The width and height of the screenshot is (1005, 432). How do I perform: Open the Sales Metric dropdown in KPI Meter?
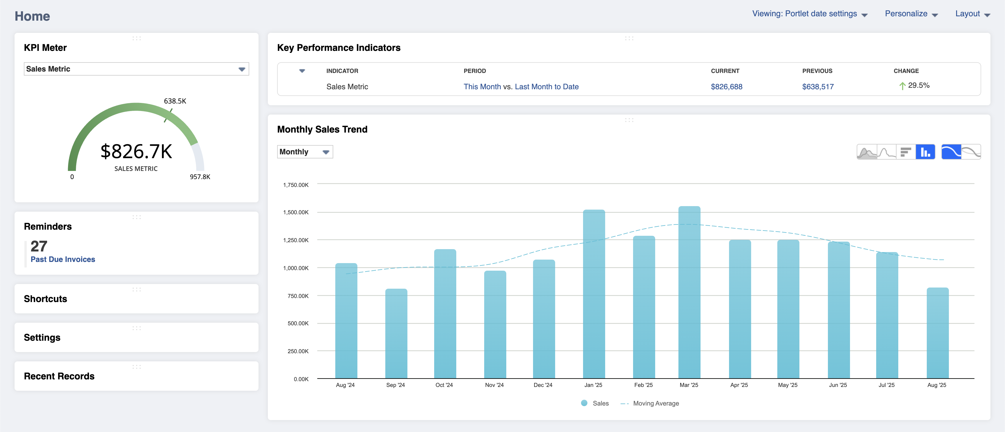coord(136,69)
